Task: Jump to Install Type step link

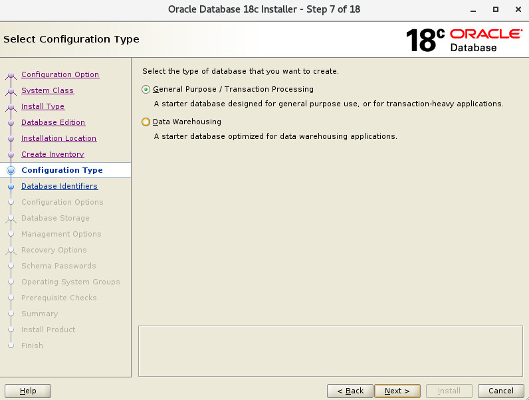Action: (x=43, y=106)
